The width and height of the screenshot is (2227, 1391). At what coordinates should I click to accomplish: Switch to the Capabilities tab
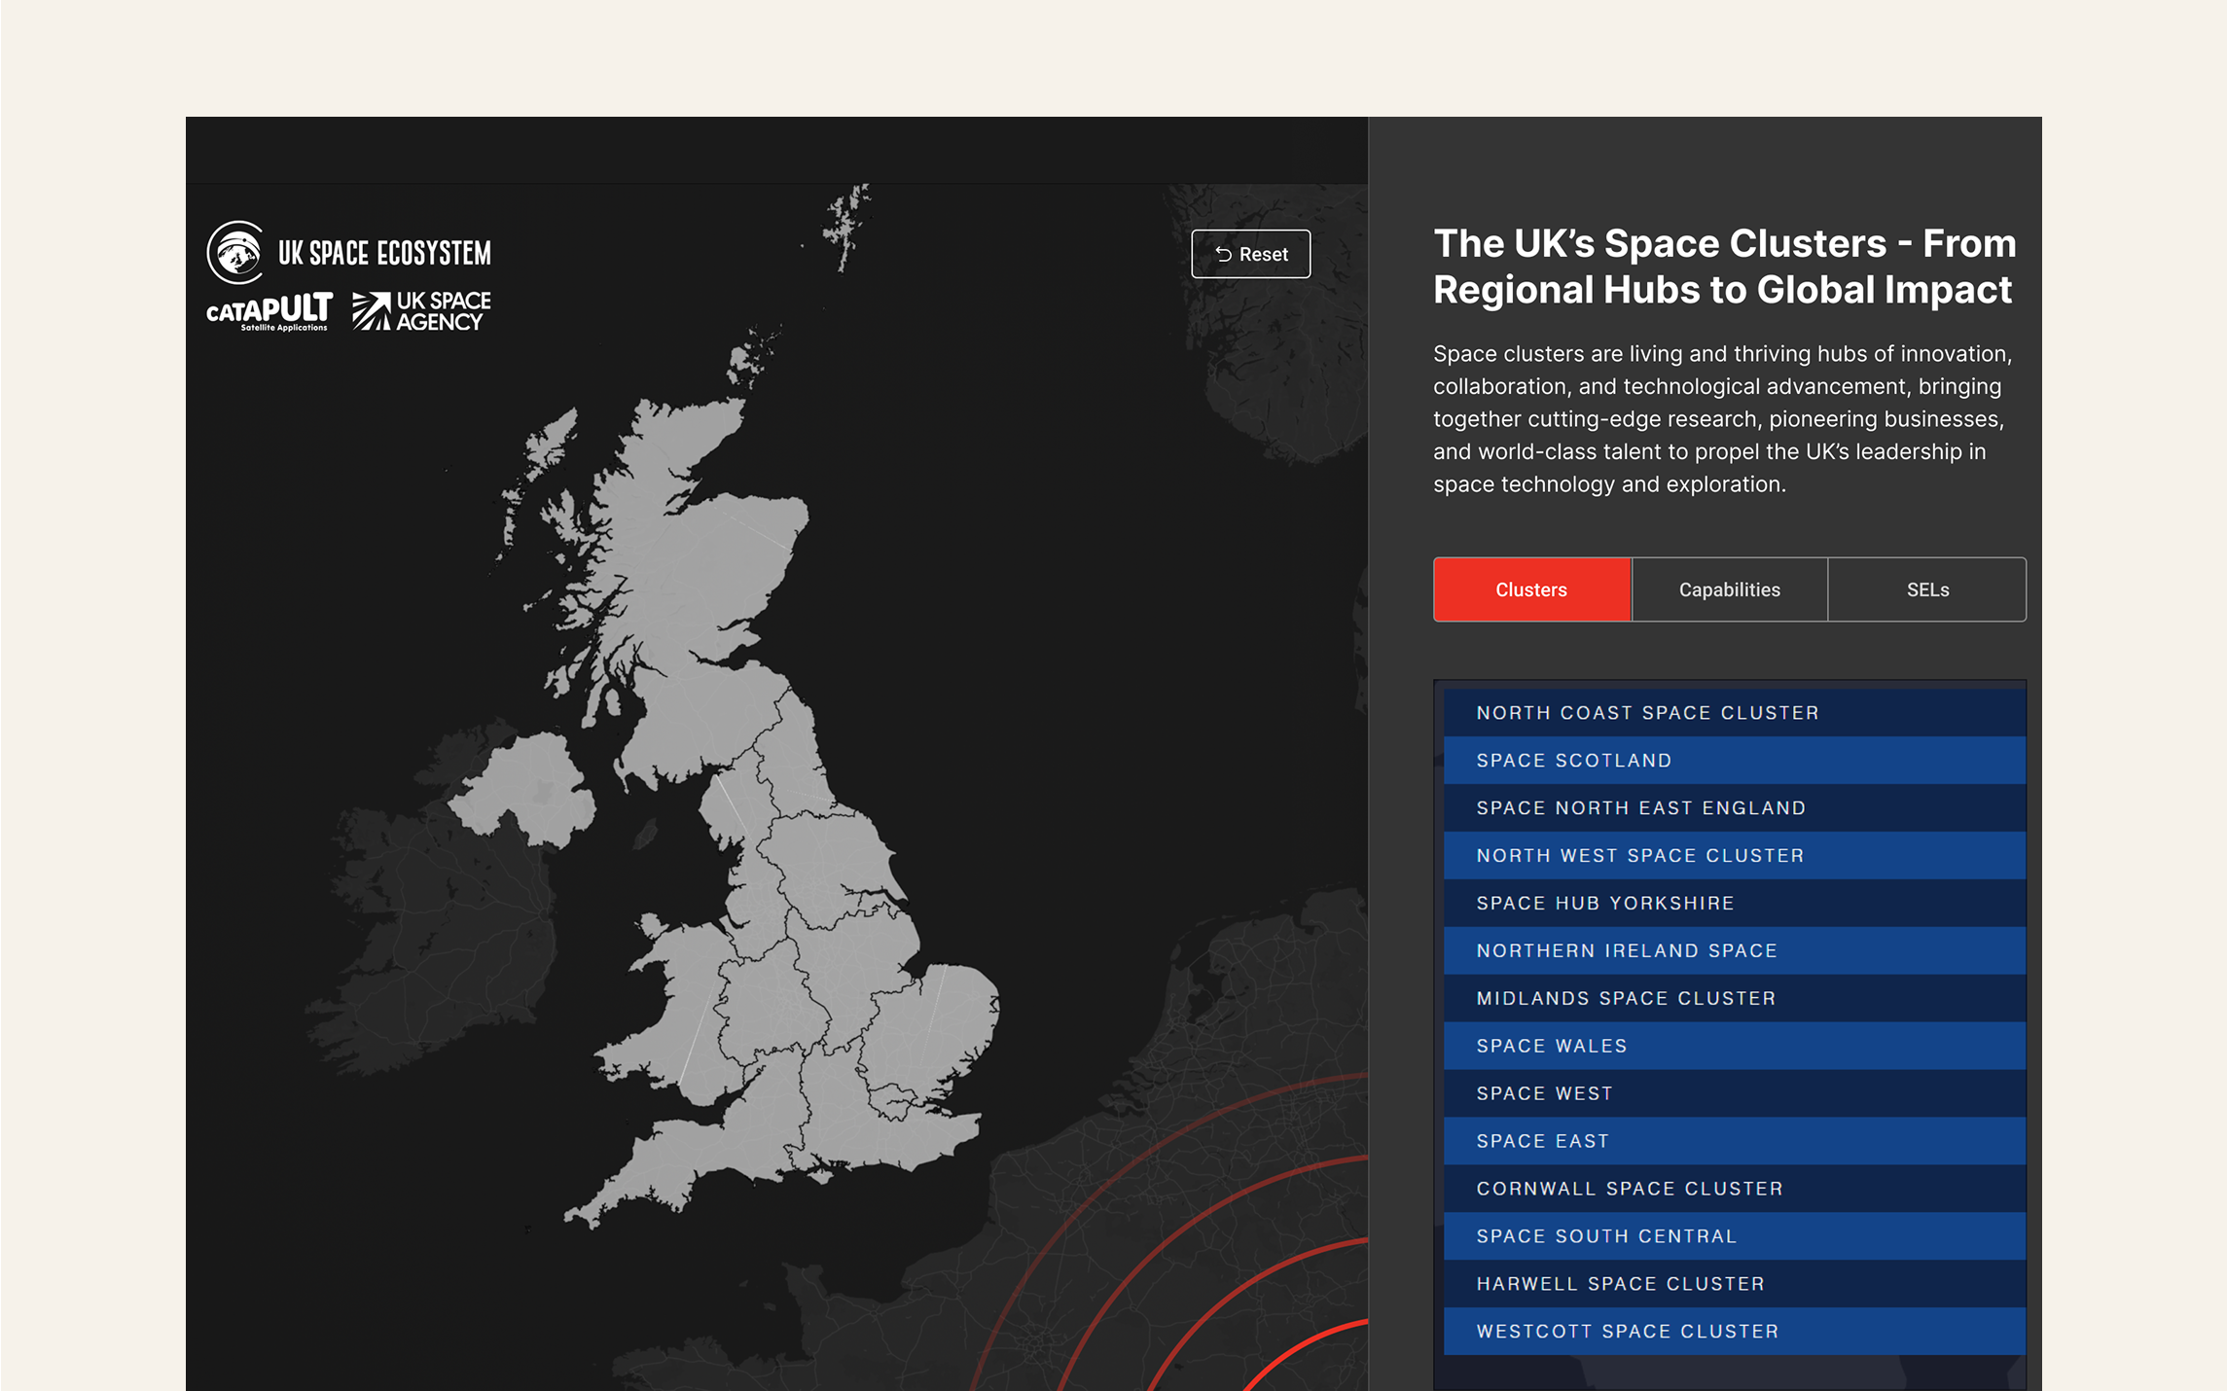1728,589
